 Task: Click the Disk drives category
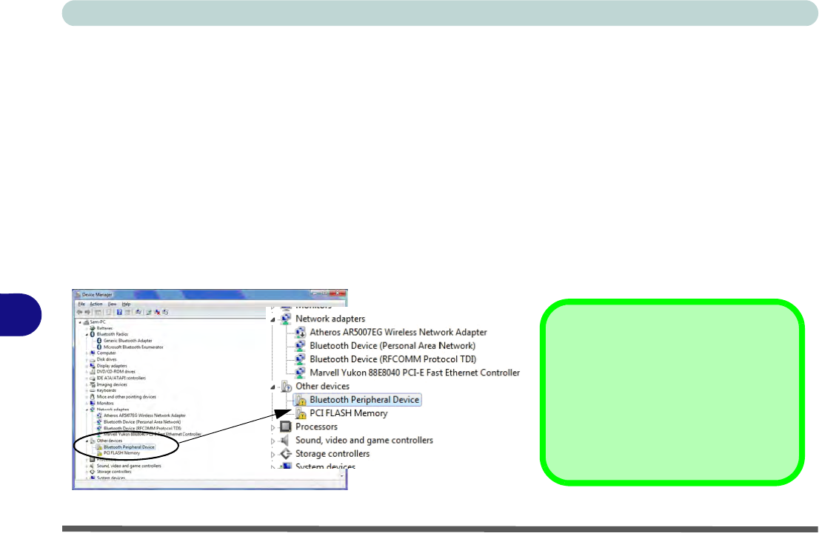coord(107,359)
